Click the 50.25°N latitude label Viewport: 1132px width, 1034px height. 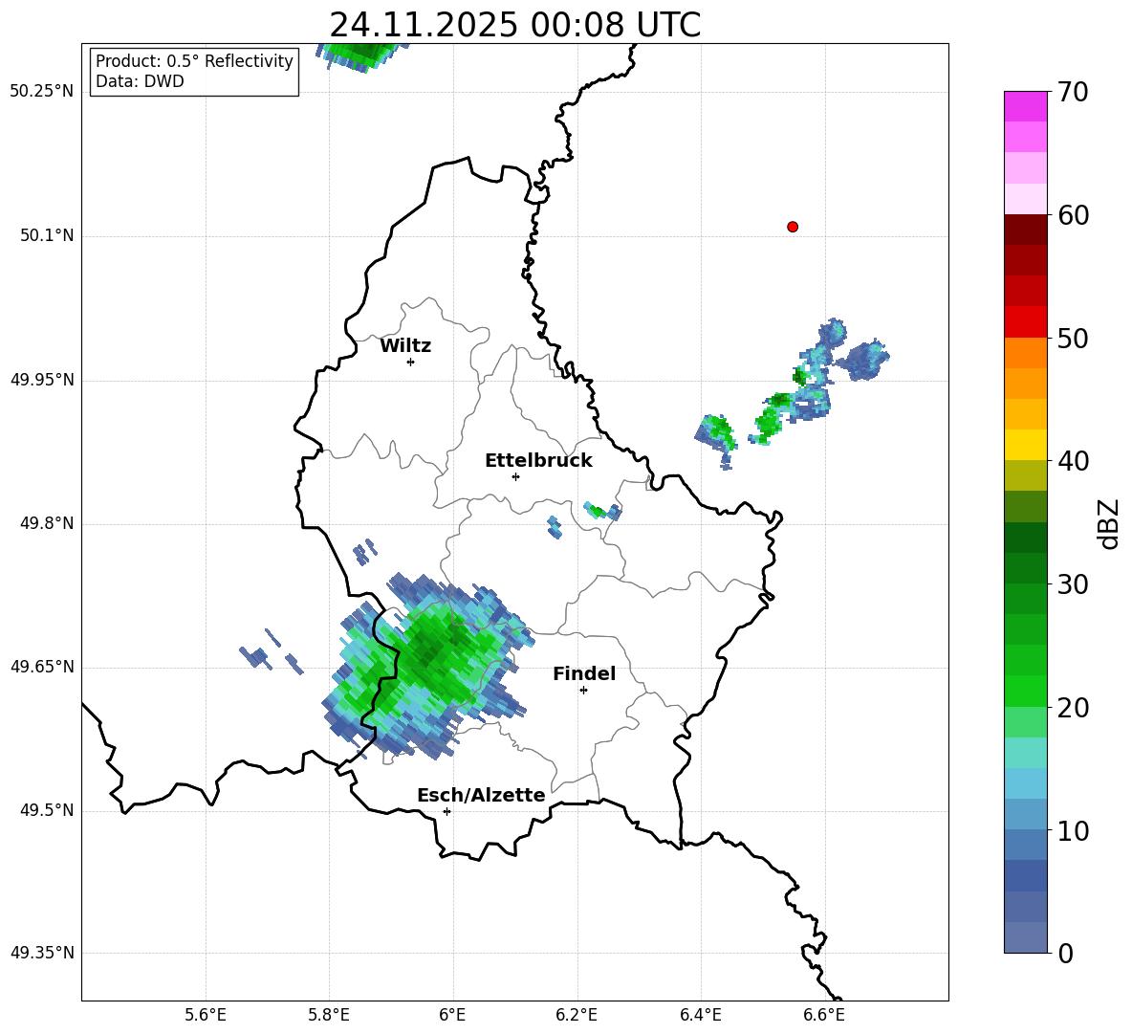coord(42,92)
